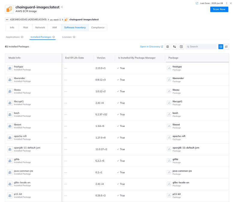Sort by Version column header
This screenshot has width=235, height=202.
click(101, 58)
